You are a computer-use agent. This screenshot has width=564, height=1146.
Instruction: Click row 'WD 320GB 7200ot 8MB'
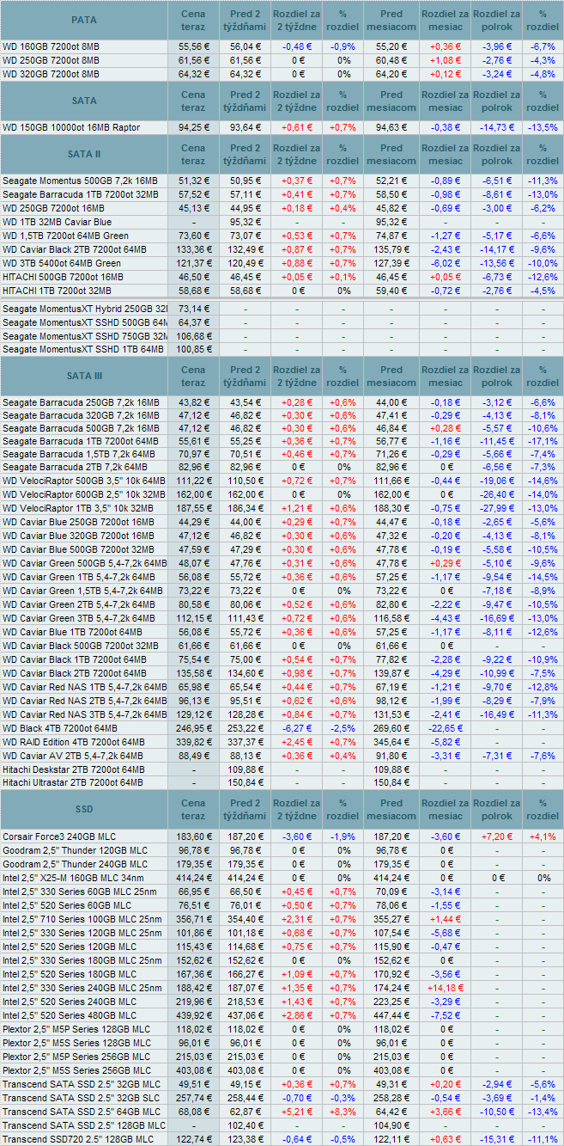[x=282, y=74]
